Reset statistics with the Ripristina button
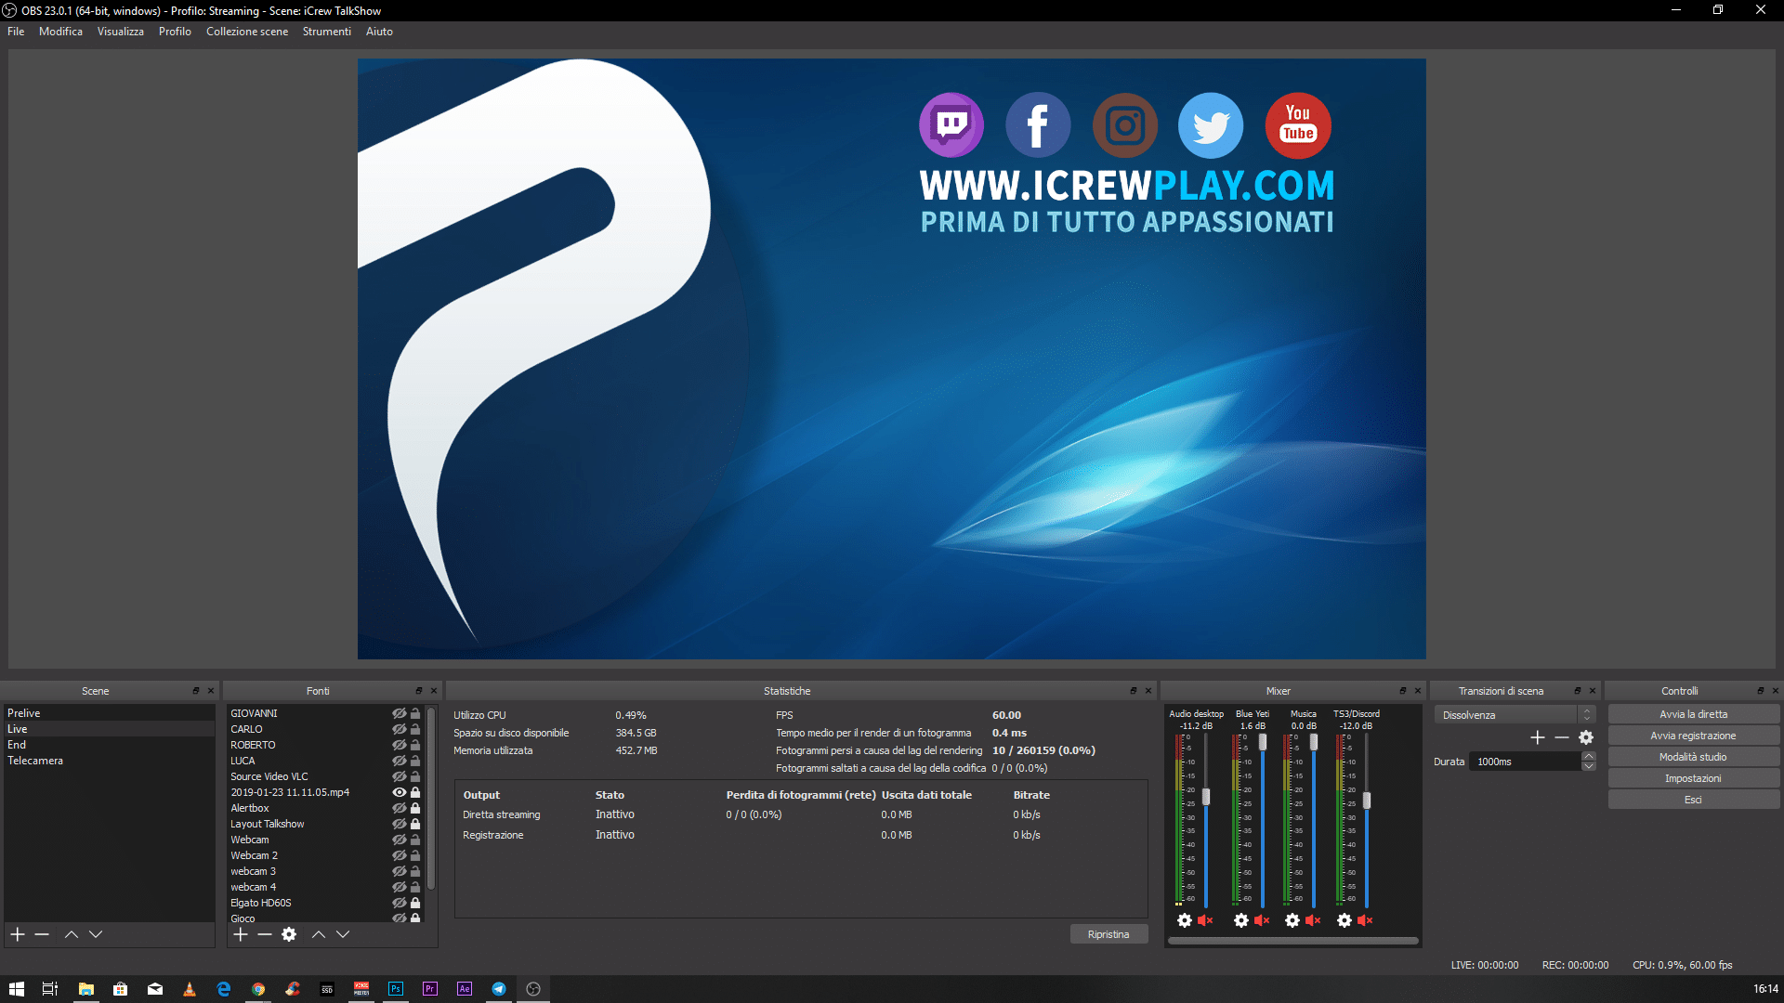This screenshot has height=1003, width=1784. (x=1108, y=934)
